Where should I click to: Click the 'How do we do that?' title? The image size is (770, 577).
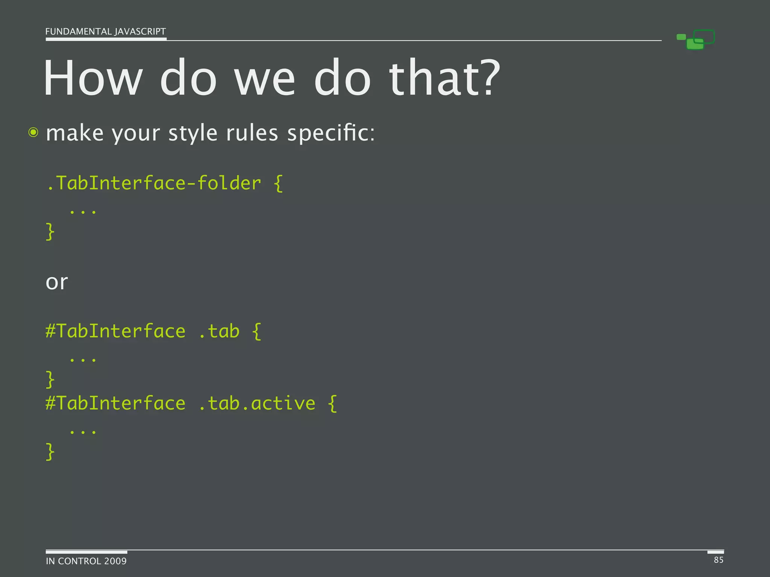coord(271,78)
